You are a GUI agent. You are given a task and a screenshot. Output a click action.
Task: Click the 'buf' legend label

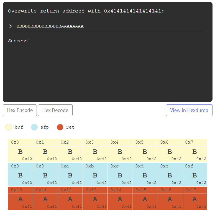pyautogui.click(x=19, y=127)
